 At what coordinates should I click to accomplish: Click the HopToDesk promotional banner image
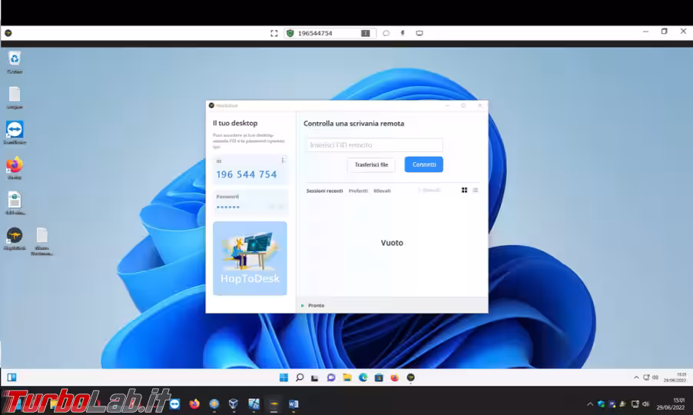[x=250, y=258]
